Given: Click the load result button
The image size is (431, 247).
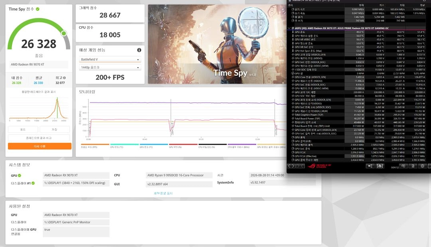Looking at the screenshot, I should (x=23, y=129).
